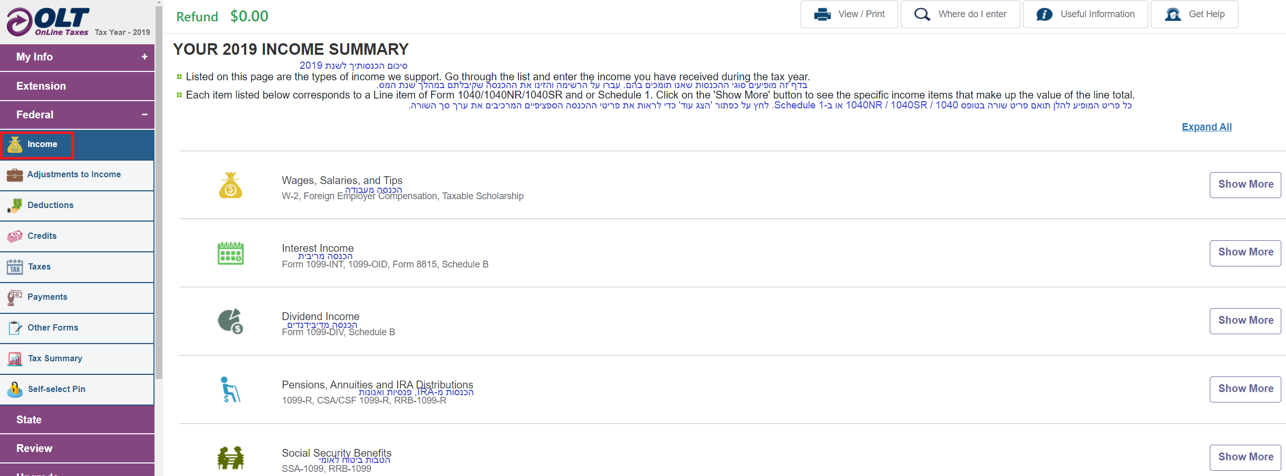
Task: Go to Deductions page
Action: pos(77,205)
